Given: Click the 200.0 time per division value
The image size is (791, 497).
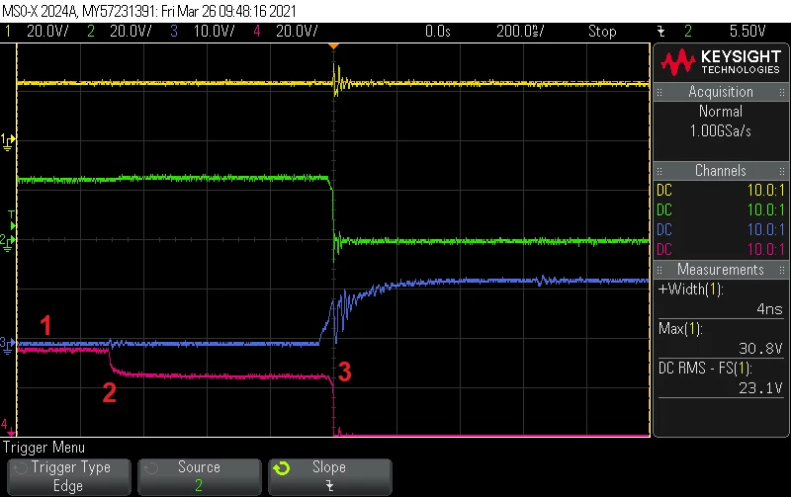Looking at the screenshot, I should (520, 32).
